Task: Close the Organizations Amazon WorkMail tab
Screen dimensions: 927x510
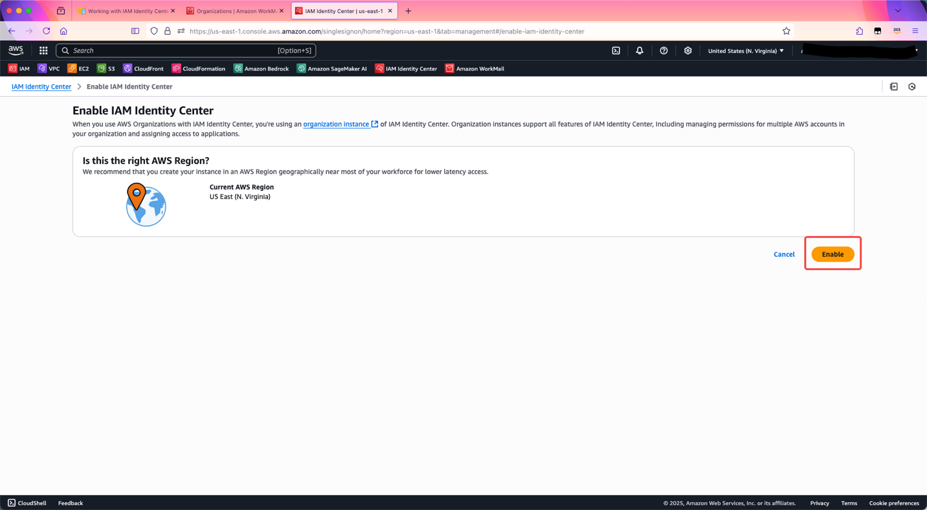Action: point(282,11)
